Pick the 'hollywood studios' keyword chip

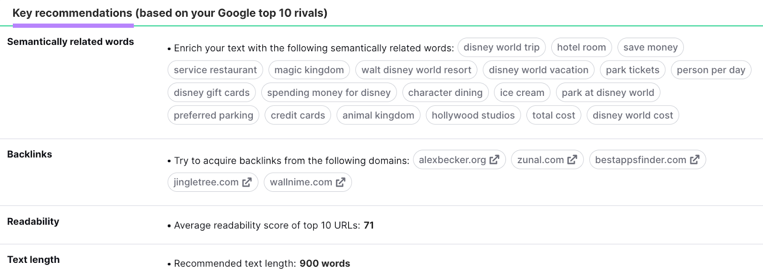473,115
